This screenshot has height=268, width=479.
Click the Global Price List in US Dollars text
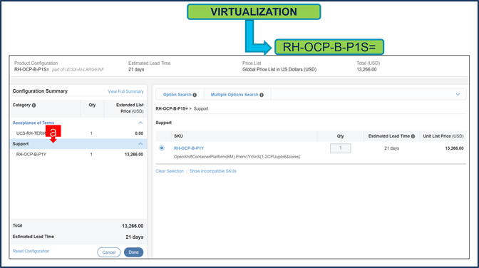279,70
